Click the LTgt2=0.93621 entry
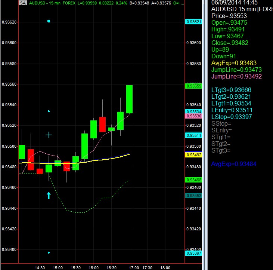Viewport: 273px width, 270px height. [x=231, y=97]
